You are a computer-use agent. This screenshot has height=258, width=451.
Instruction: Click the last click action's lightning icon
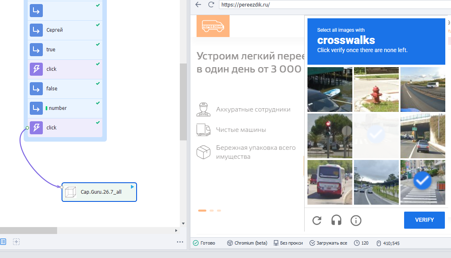tap(36, 127)
